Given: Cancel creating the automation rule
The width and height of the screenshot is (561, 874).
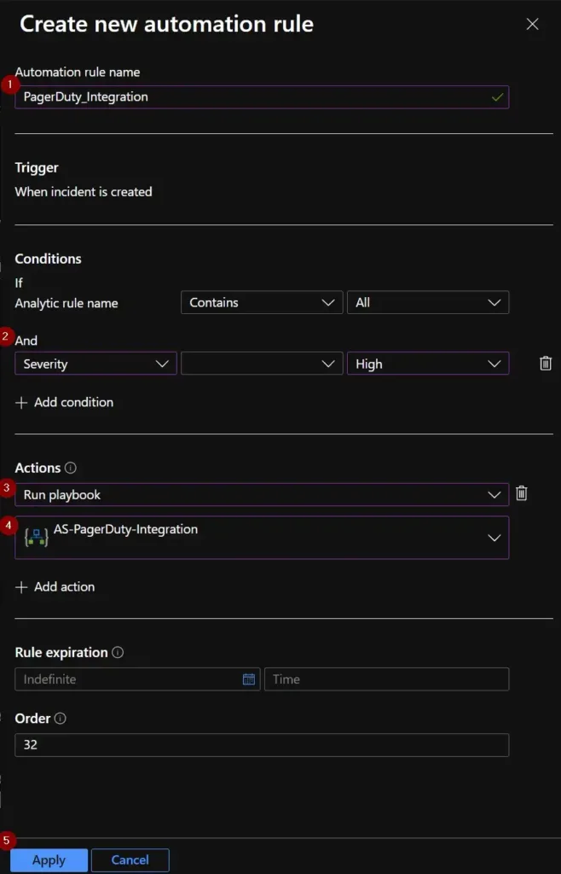Looking at the screenshot, I should 130,860.
